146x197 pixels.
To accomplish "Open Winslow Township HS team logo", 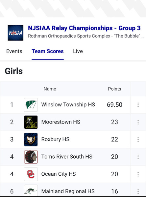I will 31,105.
